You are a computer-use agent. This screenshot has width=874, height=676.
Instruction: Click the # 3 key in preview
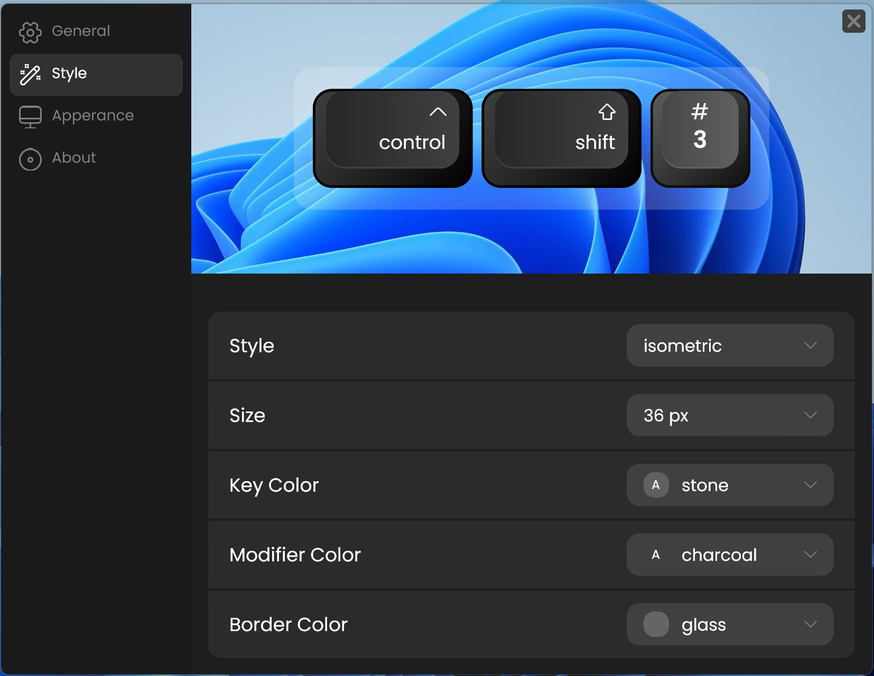point(700,138)
